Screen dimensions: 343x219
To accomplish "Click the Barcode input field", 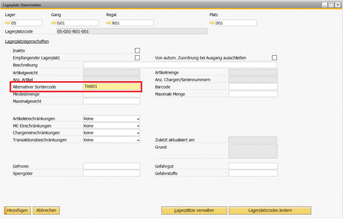I will (x=253, y=87).
